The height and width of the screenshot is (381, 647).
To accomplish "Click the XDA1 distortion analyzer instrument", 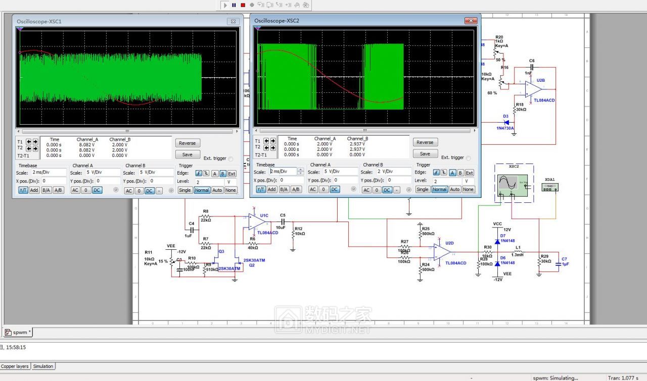I will click(x=549, y=187).
